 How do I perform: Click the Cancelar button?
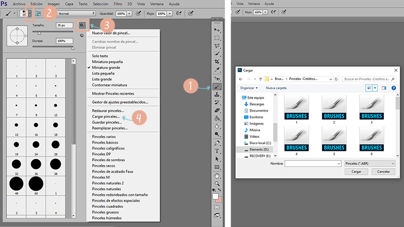pyautogui.click(x=383, y=172)
